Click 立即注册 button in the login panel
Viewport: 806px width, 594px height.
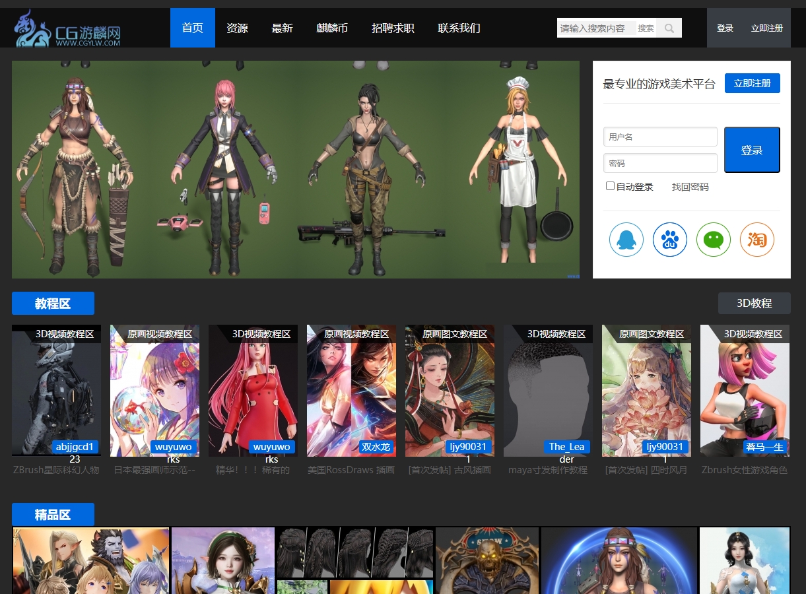click(752, 83)
